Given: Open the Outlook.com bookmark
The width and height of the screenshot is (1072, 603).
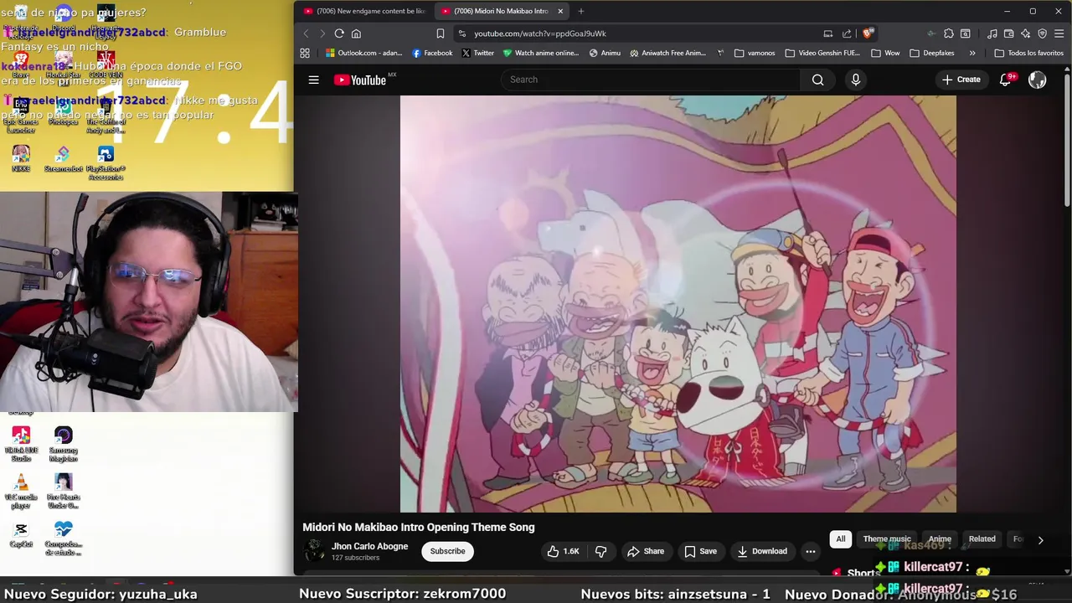Looking at the screenshot, I should point(363,53).
